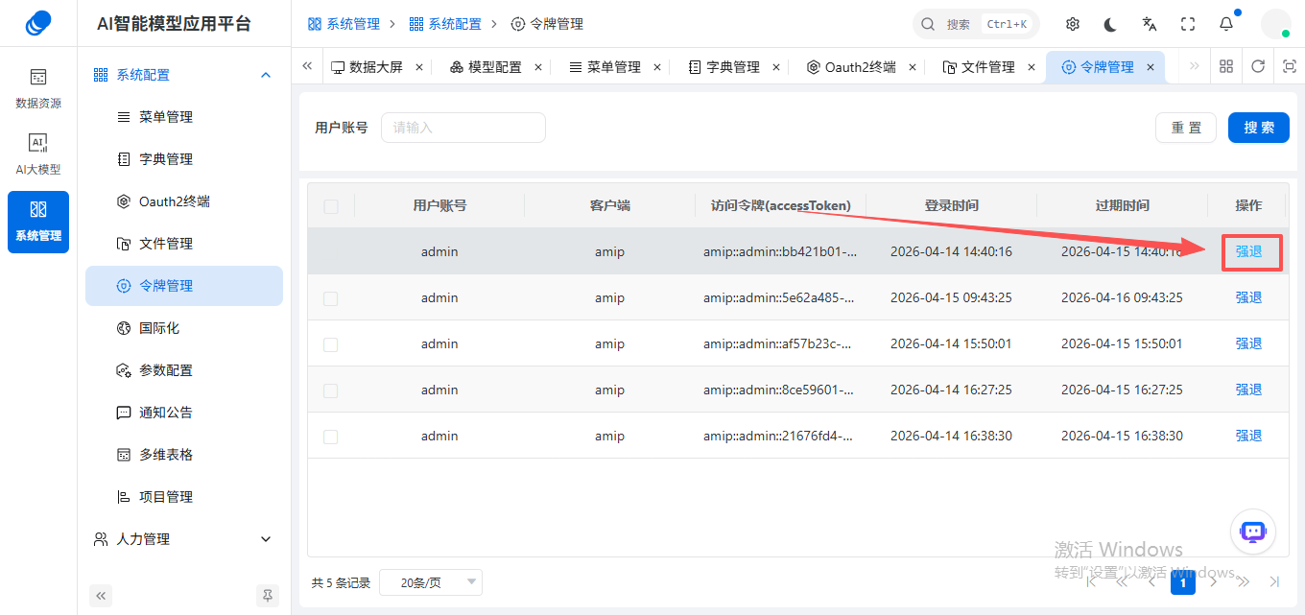Open the AI assistant chat bot
Screen dimensions: 1305x615
pyautogui.click(x=1253, y=532)
